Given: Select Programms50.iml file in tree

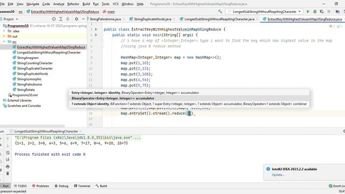Looking at the screenshot, I should (x=25, y=95).
